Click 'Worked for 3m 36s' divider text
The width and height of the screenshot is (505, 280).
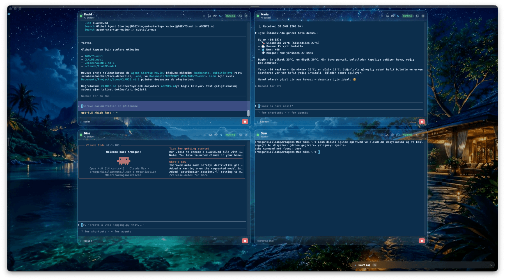95,96
